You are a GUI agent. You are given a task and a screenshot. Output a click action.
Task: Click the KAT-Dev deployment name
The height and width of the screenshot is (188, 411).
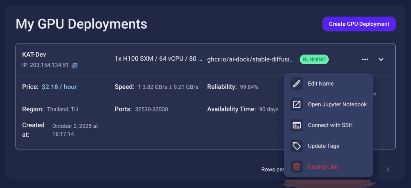click(x=35, y=54)
